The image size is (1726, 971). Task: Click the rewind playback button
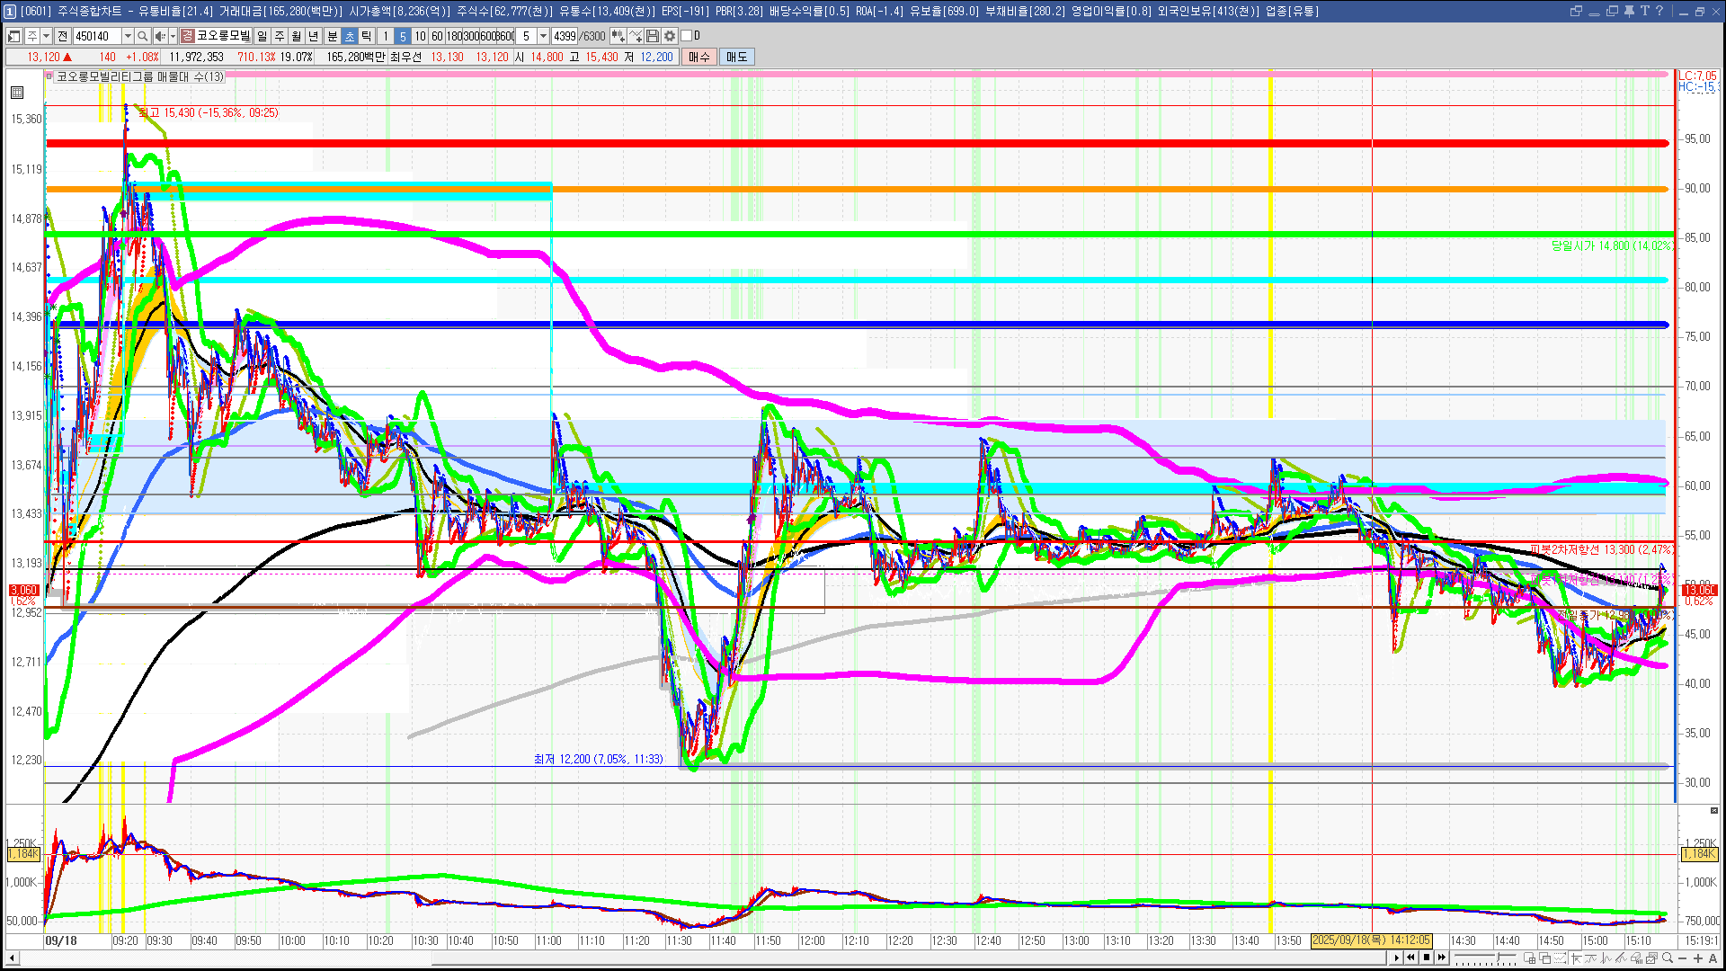(1410, 958)
